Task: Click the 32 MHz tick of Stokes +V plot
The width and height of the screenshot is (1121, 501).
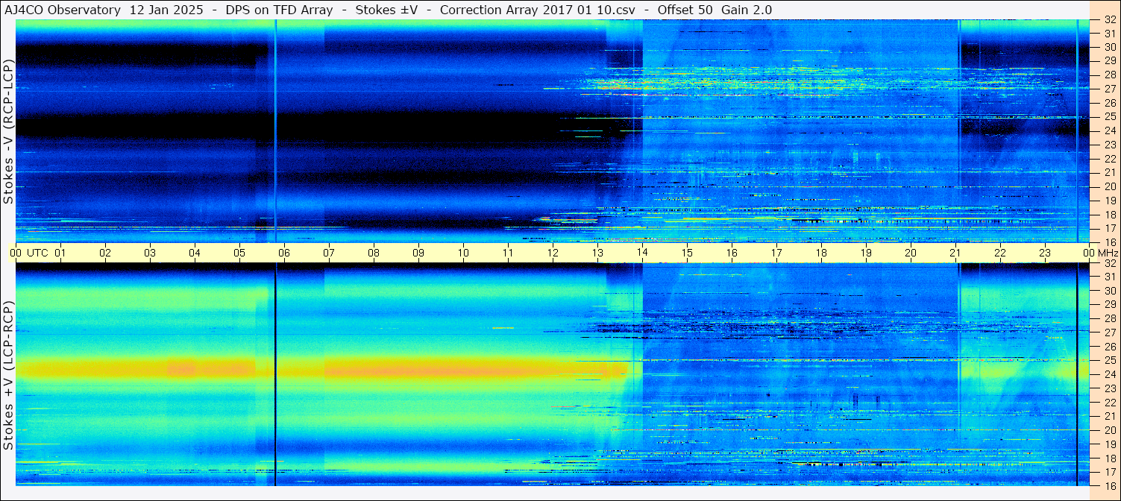Action: [1109, 263]
